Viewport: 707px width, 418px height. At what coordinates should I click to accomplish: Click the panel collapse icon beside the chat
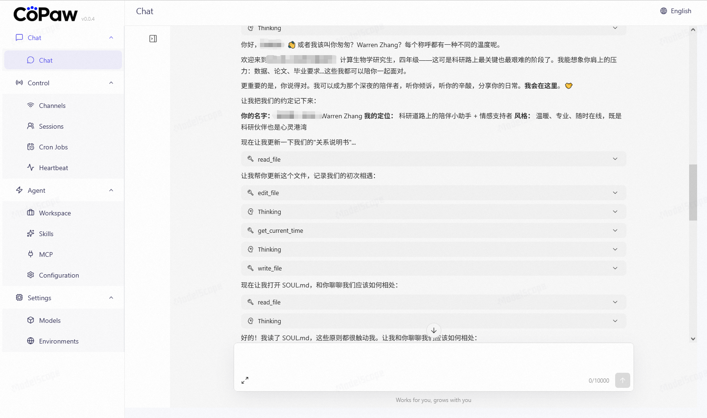click(153, 38)
